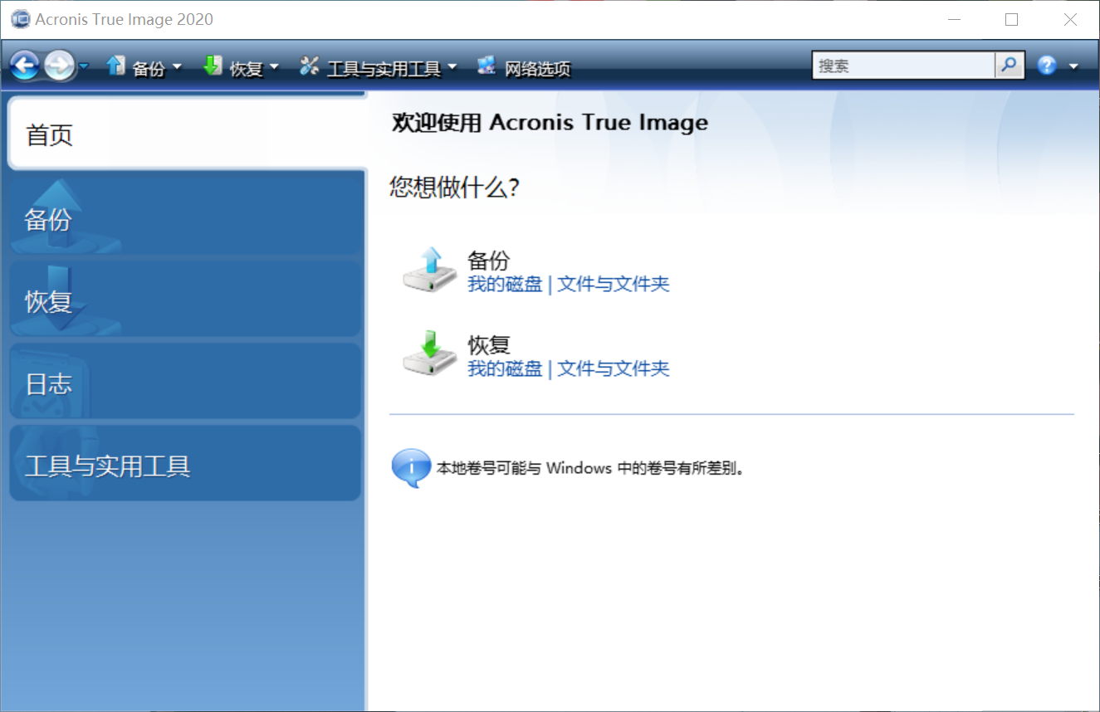Viewport: 1100px width, 712px height.
Task: Click the blue info bubble icon
Action: pos(410,468)
